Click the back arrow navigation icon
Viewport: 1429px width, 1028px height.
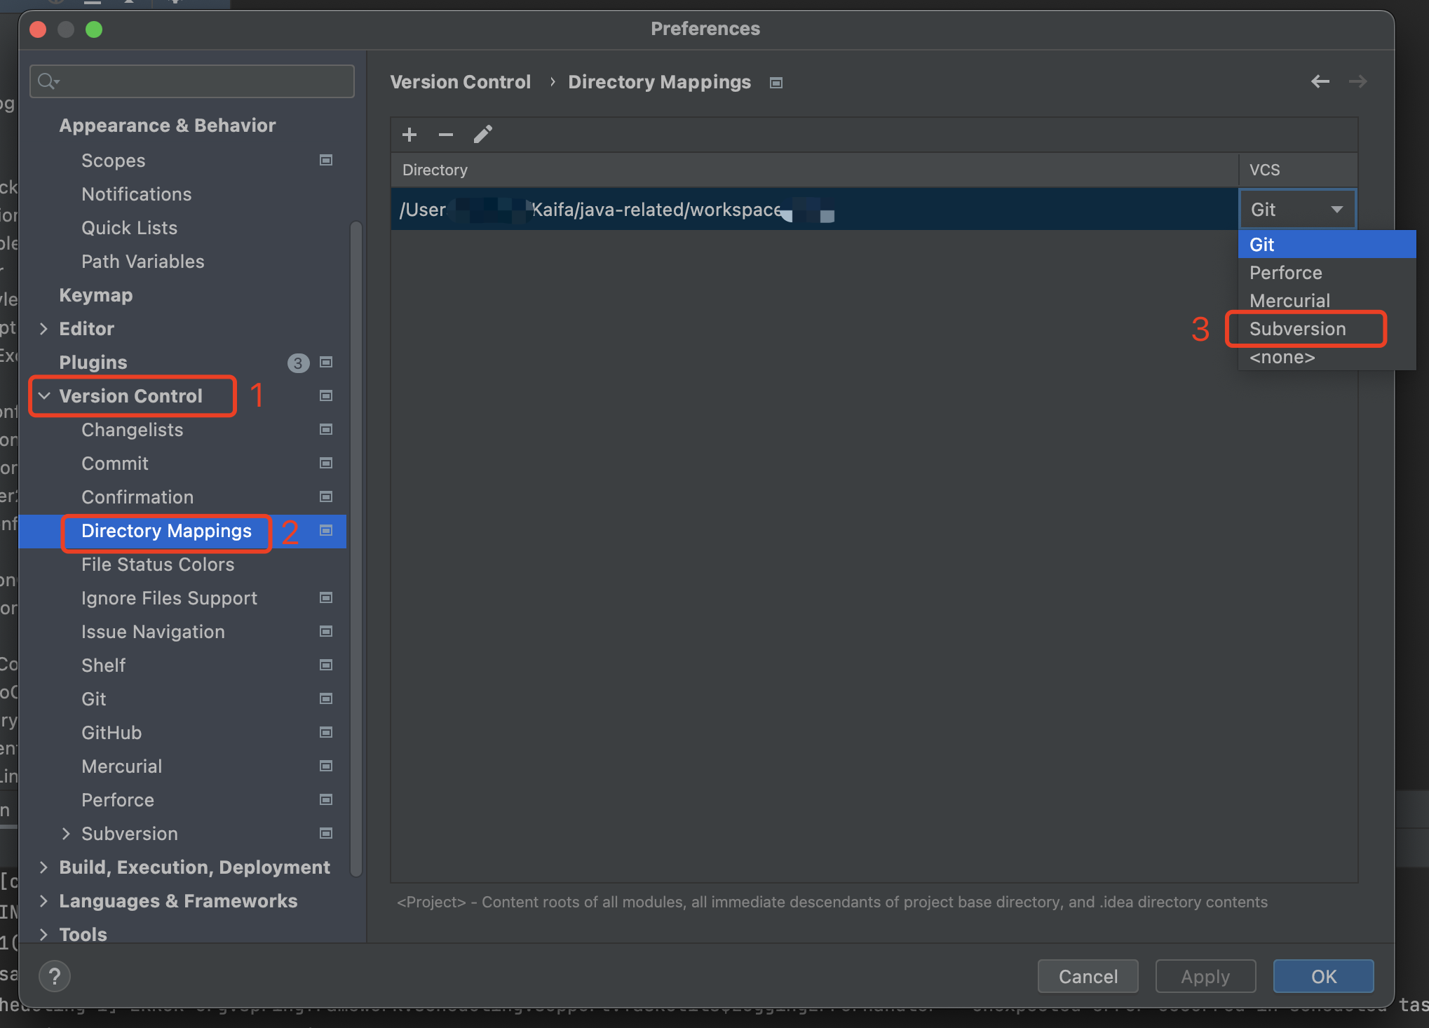[x=1320, y=81]
